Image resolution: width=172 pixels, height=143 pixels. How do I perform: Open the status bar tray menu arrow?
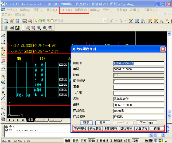coord(166,141)
